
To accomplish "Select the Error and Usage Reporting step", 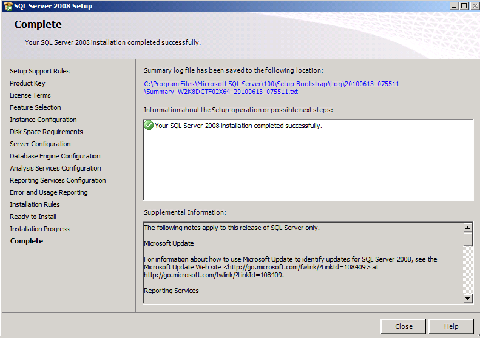I will click(x=49, y=192).
